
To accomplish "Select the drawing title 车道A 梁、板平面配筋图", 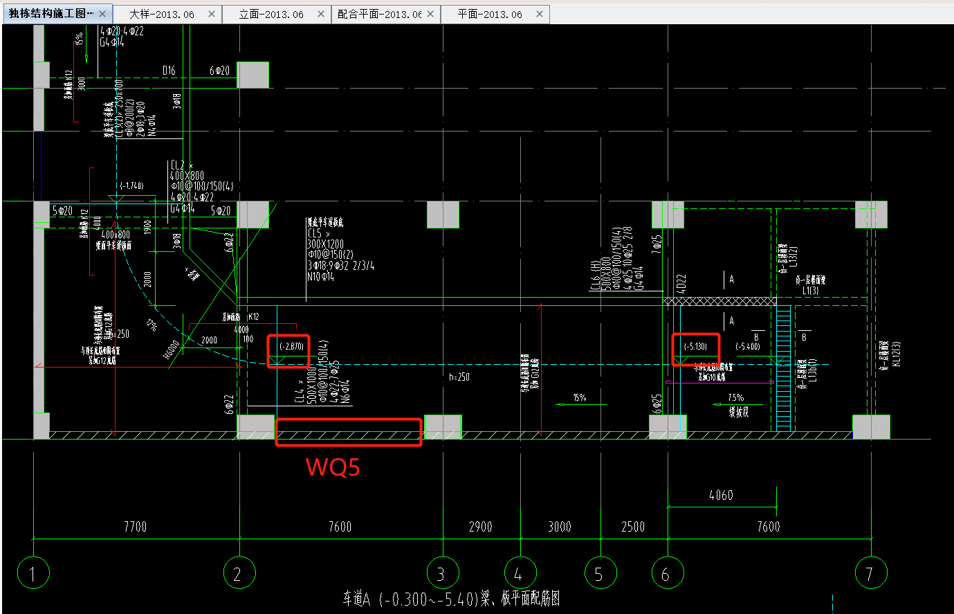I will pyautogui.click(x=451, y=599).
